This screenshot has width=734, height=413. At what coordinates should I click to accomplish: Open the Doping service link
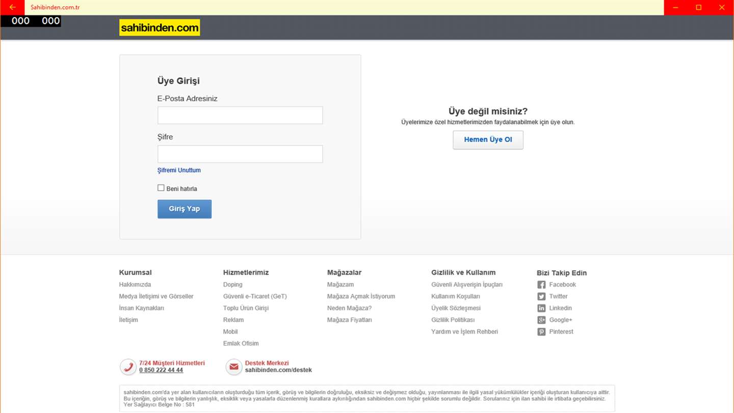233,285
